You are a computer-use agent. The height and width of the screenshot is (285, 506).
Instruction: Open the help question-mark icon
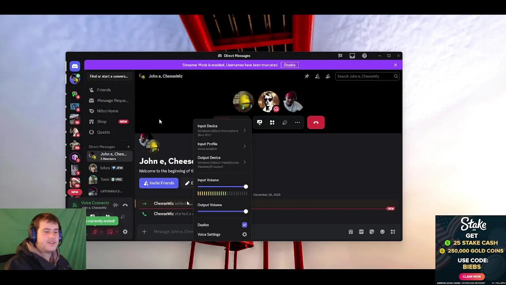point(364,56)
